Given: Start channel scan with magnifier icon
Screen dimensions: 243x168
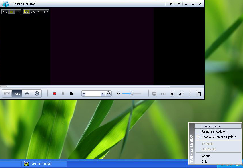Looking at the screenshot, I should (x=109, y=93).
